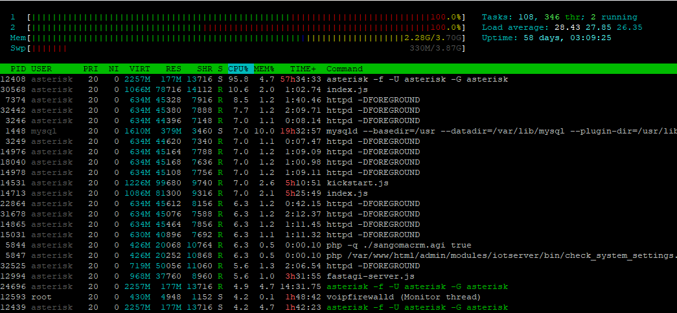Select the kickstart.js process row
The height and width of the screenshot is (313, 677).
(259, 183)
